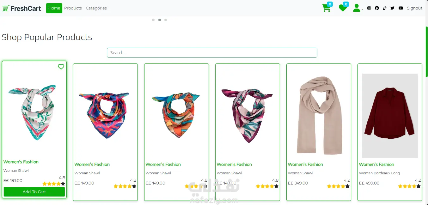Go to the Home nav tab

[54, 8]
